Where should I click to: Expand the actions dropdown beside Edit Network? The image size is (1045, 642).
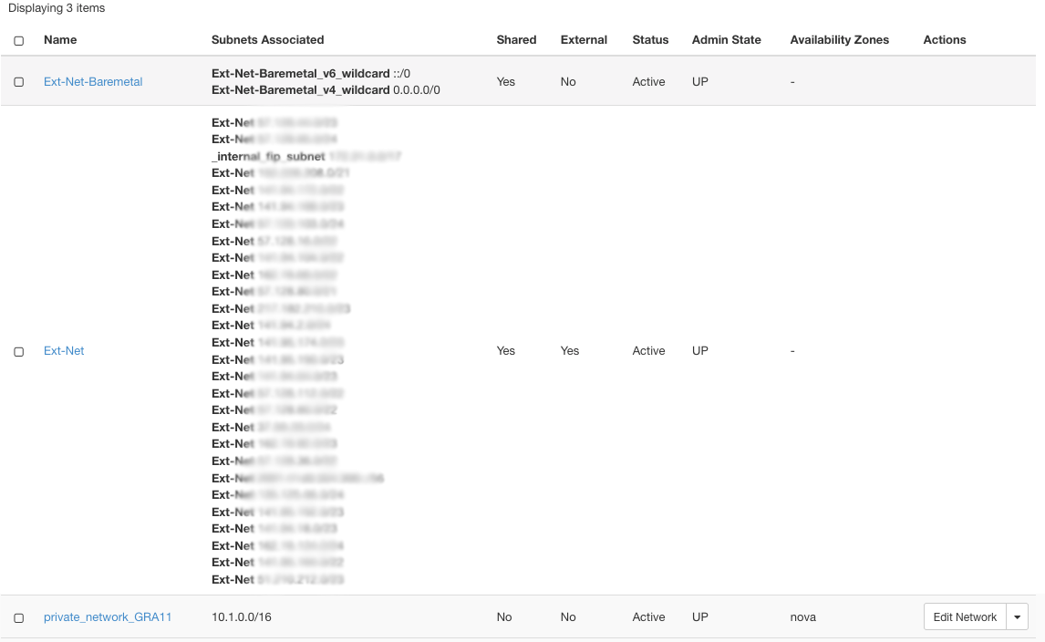1017,616
